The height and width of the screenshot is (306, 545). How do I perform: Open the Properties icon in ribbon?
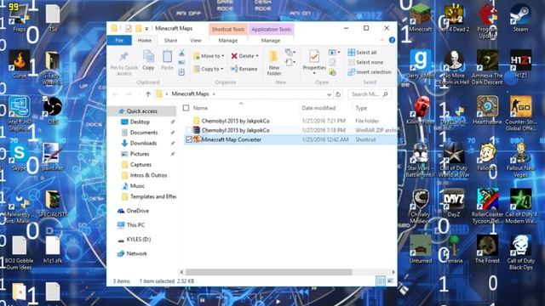(314, 56)
